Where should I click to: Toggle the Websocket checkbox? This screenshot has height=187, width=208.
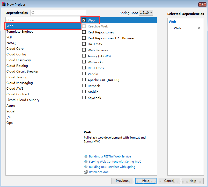point(84,62)
